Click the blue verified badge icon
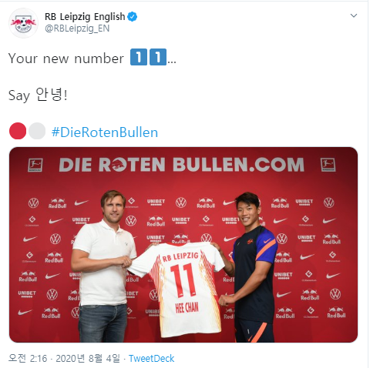The width and height of the screenshot is (370, 368). tap(133, 17)
